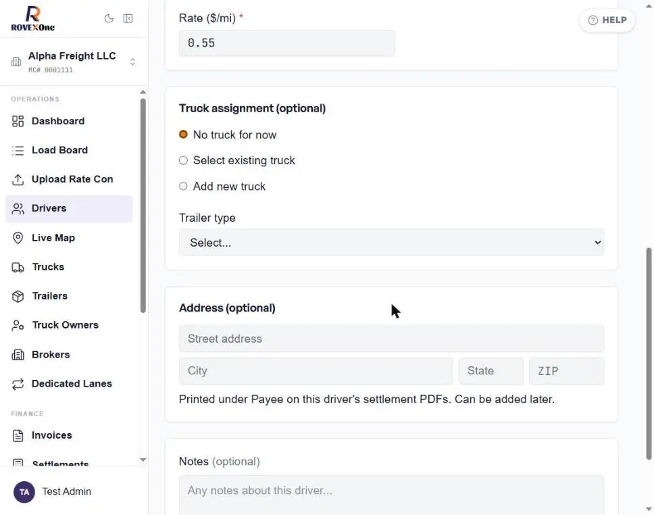
Task: Open the Trailer type dropdown
Action: tap(391, 243)
